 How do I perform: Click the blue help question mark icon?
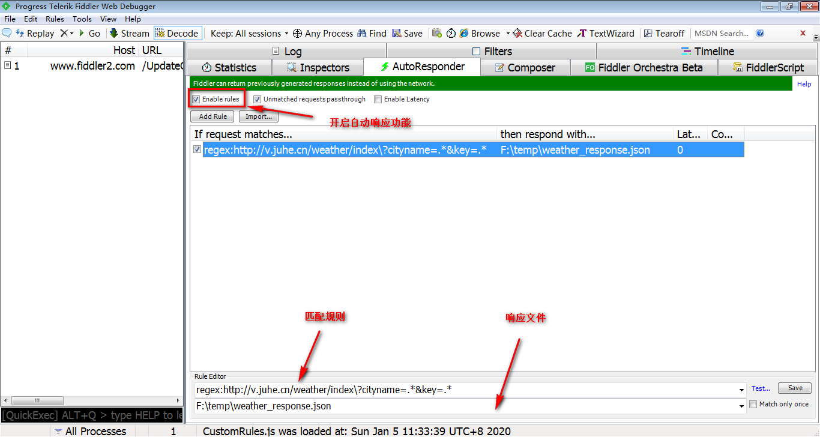click(760, 33)
